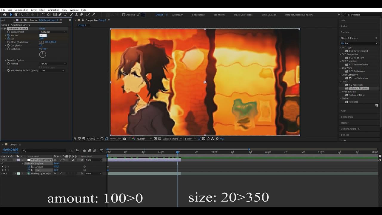Select the Rotation tool
This screenshot has width=382, height=215.
pos(44,14)
